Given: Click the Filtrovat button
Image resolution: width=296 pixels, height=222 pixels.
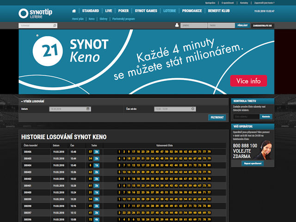Looking at the screenshot, I should click(x=217, y=117).
